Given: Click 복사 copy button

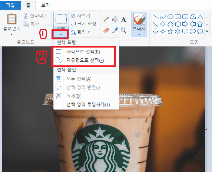Looking at the screenshot, I should coord(31,24).
